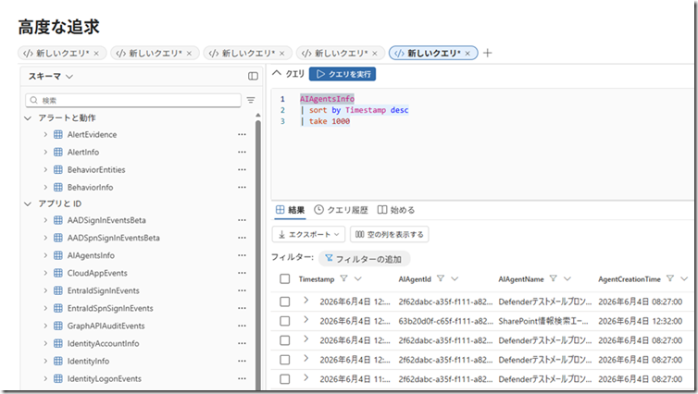Open Timestamp column sort chevron
Image resolution: width=698 pixels, height=394 pixels.
[358, 278]
